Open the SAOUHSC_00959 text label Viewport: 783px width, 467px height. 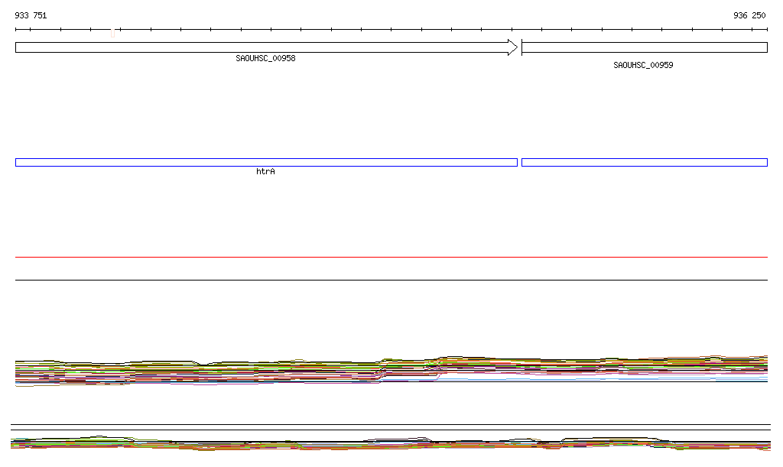pyautogui.click(x=643, y=65)
